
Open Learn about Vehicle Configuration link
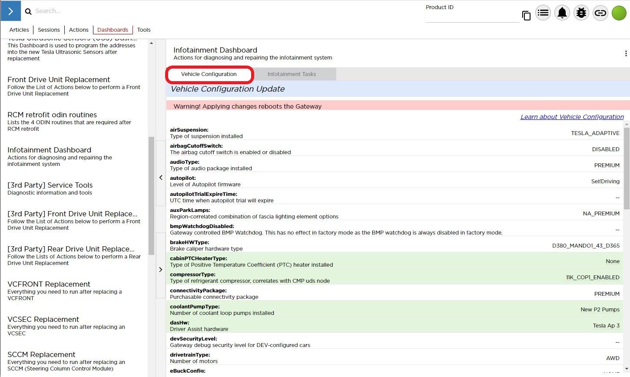(x=572, y=117)
